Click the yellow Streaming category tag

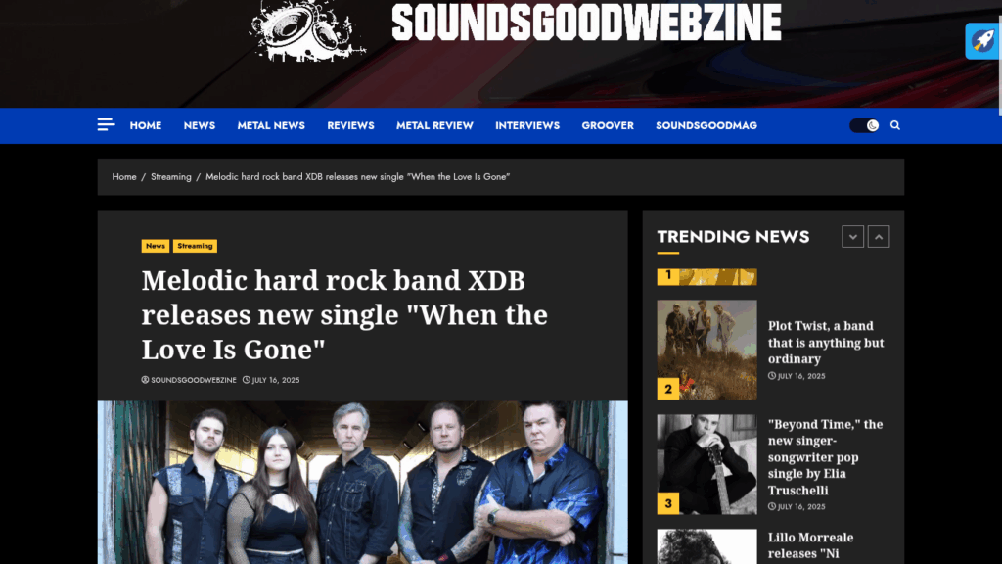click(x=195, y=246)
